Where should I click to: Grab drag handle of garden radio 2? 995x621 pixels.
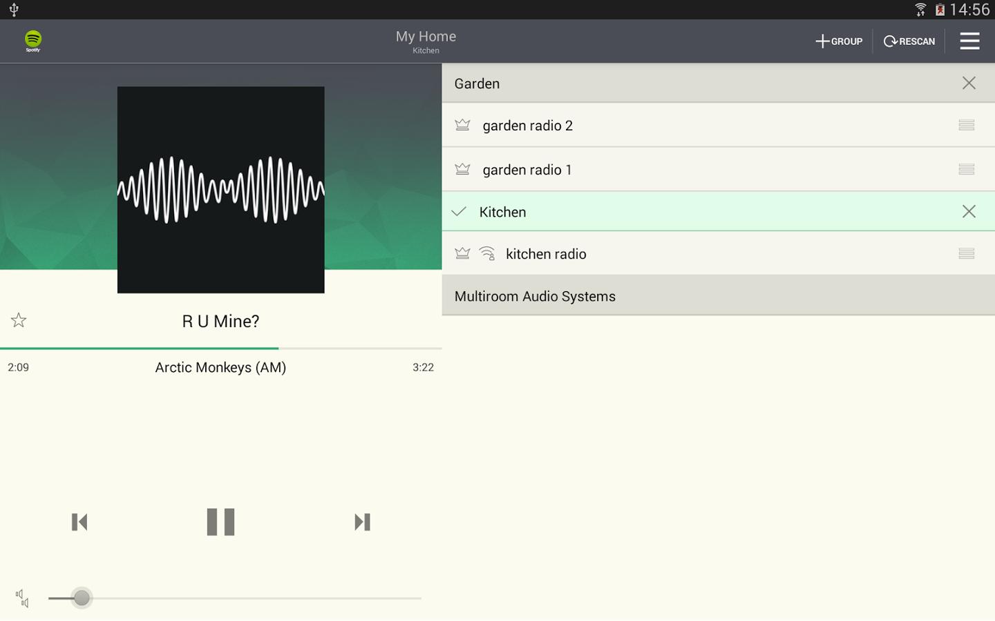(x=966, y=125)
